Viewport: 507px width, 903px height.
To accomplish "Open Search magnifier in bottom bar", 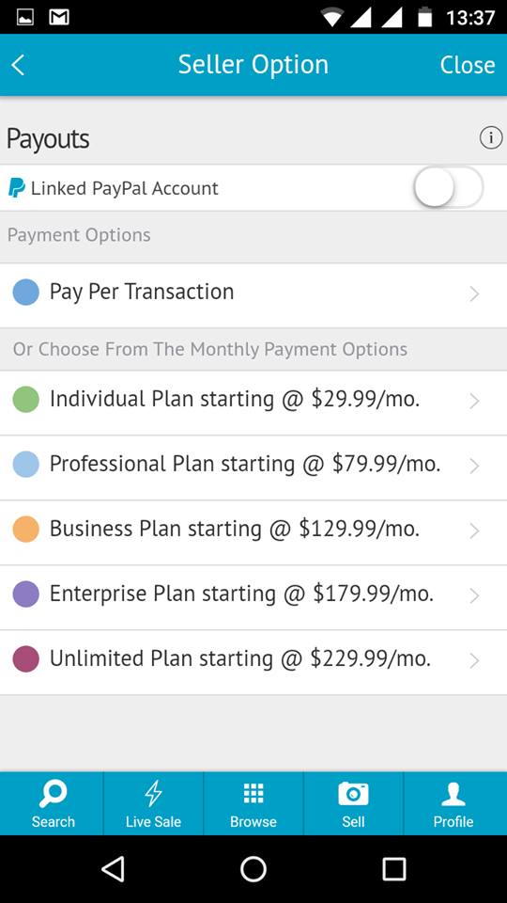I will (x=53, y=795).
